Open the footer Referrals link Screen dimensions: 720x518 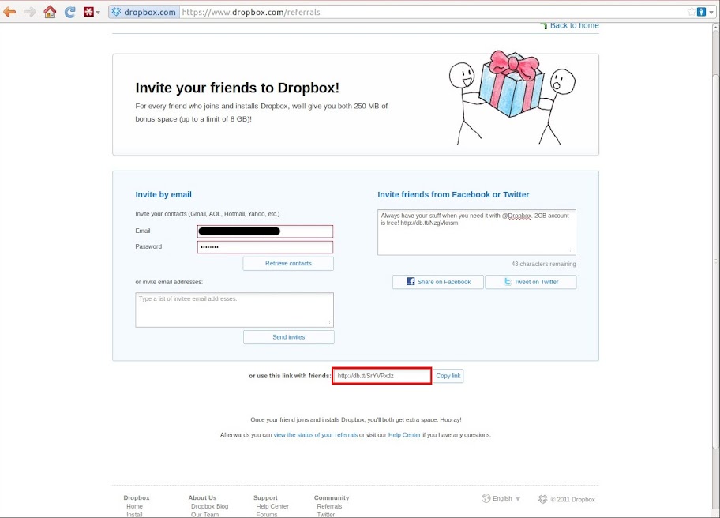tap(329, 506)
